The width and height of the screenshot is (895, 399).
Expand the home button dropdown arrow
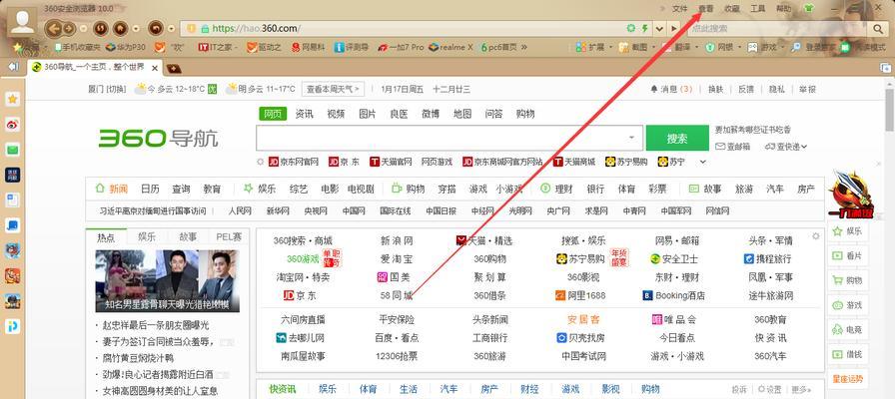(x=136, y=29)
